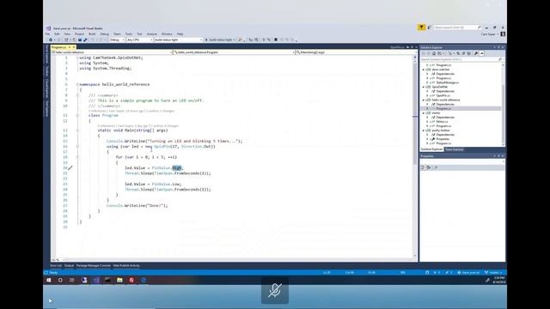Collapse the GpioDotNet project node
This screenshot has width=550, height=309.
click(424, 87)
